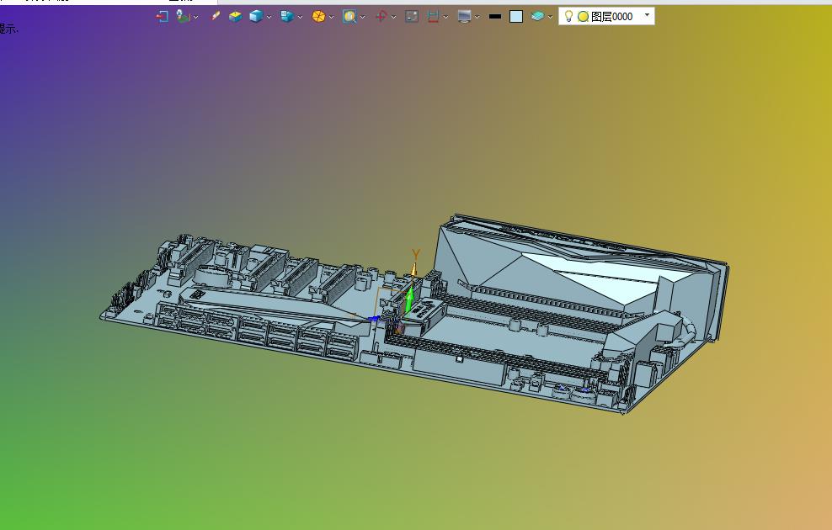Image resolution: width=832 pixels, height=530 pixels.
Task: Click the blue view orientation icon
Action: coord(287,17)
